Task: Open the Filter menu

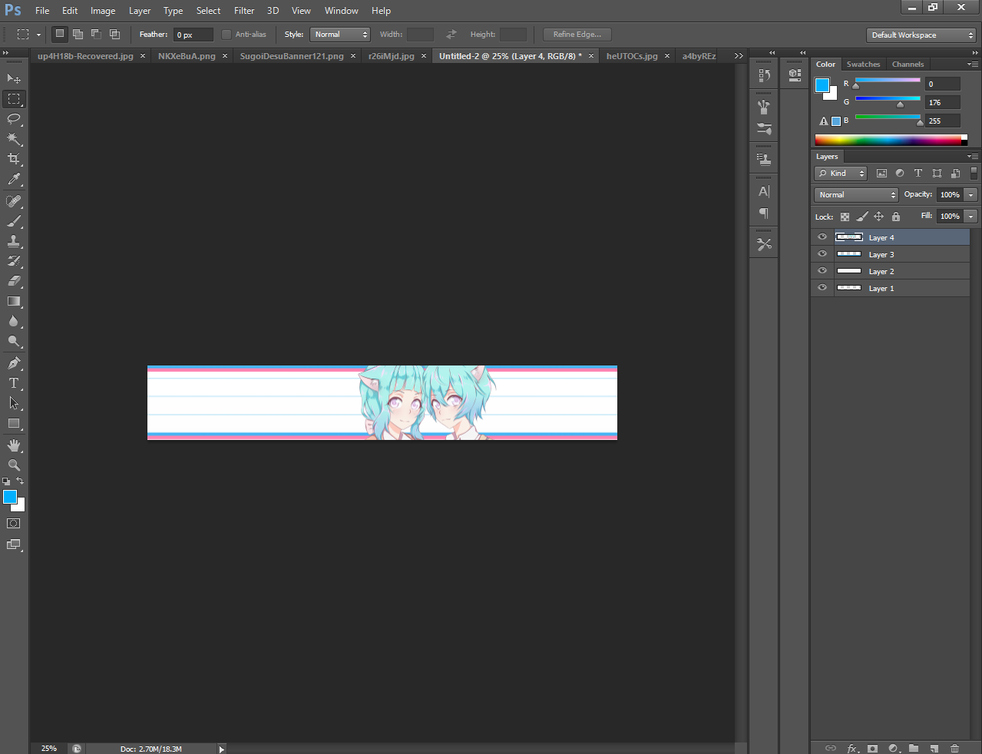Action: [244, 11]
